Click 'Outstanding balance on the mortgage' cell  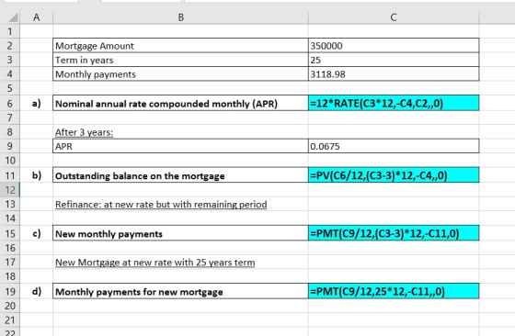click(x=180, y=175)
